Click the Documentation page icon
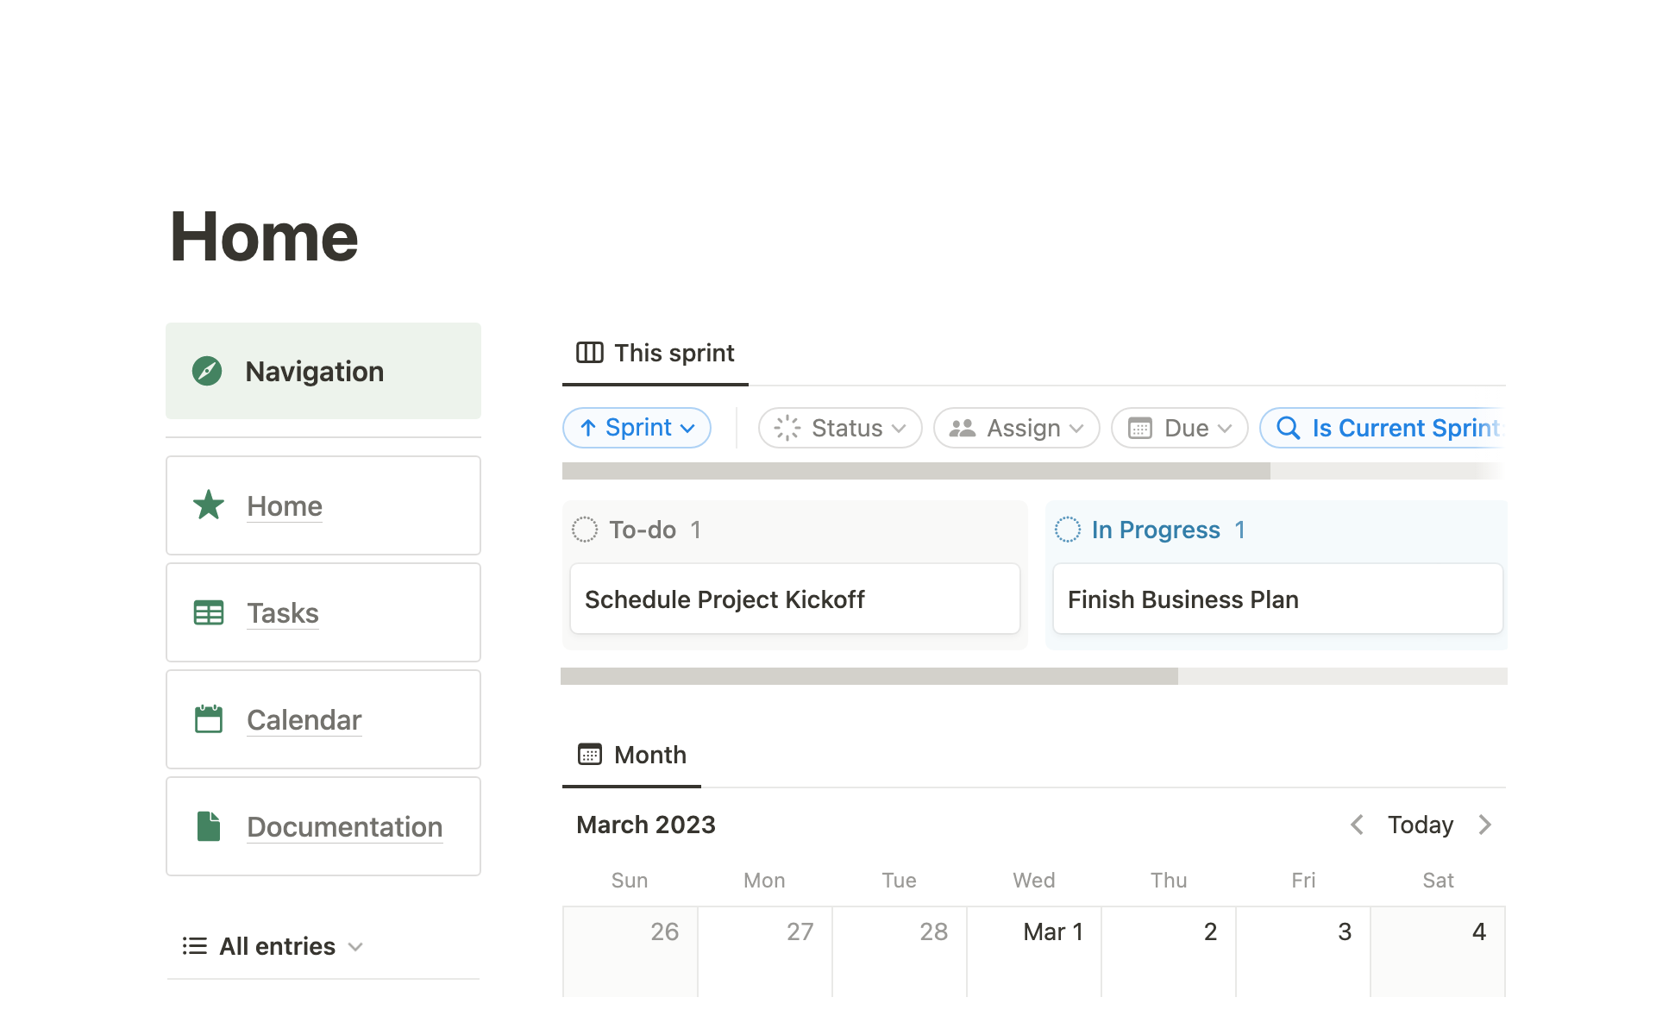 209,826
